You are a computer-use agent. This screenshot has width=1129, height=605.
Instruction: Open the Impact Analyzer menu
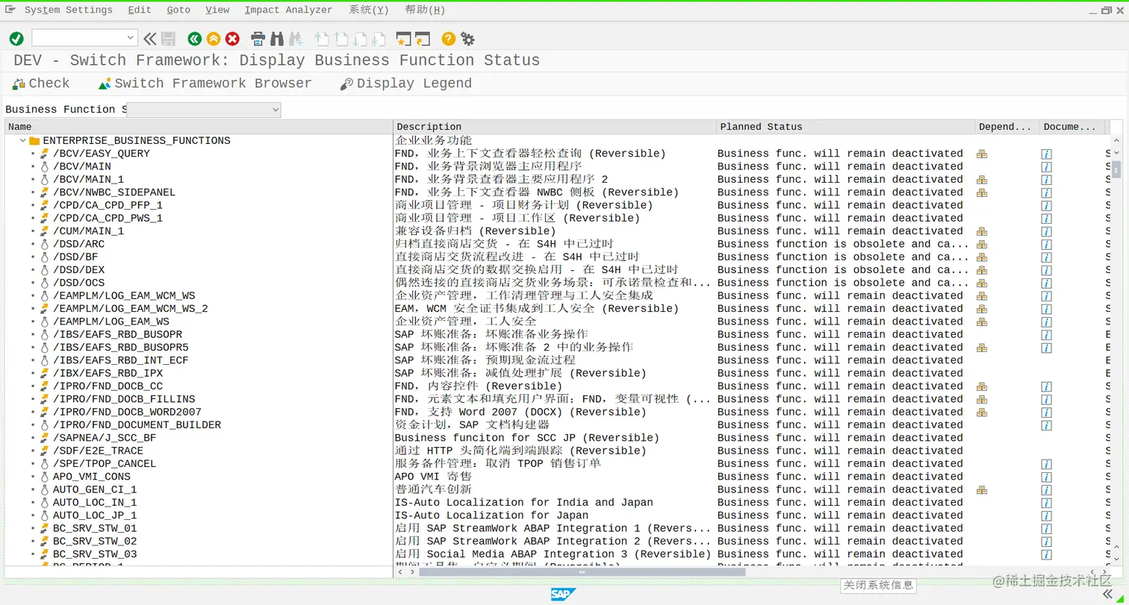point(288,10)
